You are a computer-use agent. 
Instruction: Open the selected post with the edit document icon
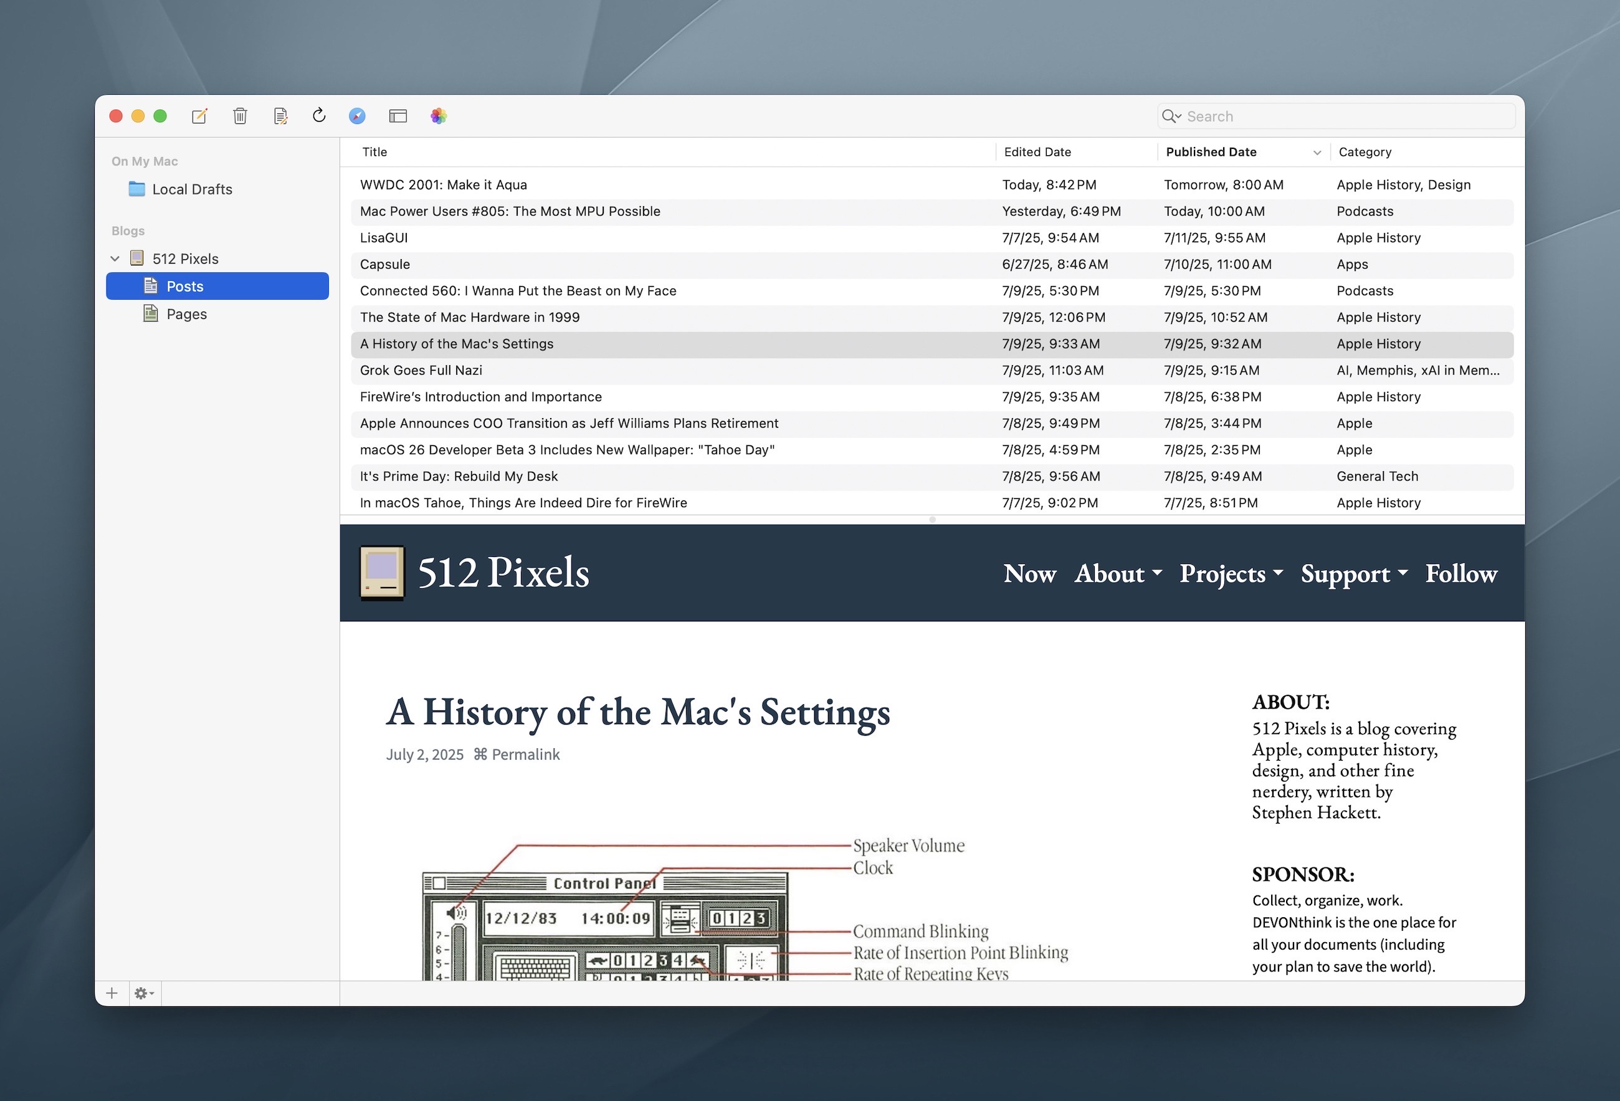280,116
